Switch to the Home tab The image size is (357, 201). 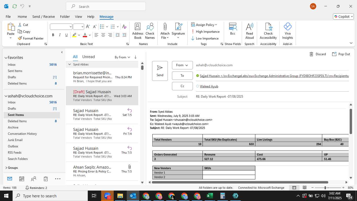[x=22, y=16]
